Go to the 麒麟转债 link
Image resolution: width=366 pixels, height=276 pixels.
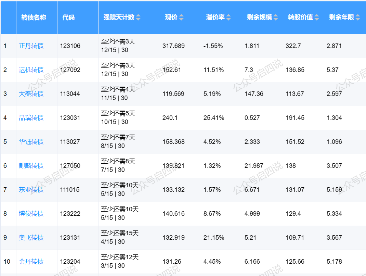point(31,166)
